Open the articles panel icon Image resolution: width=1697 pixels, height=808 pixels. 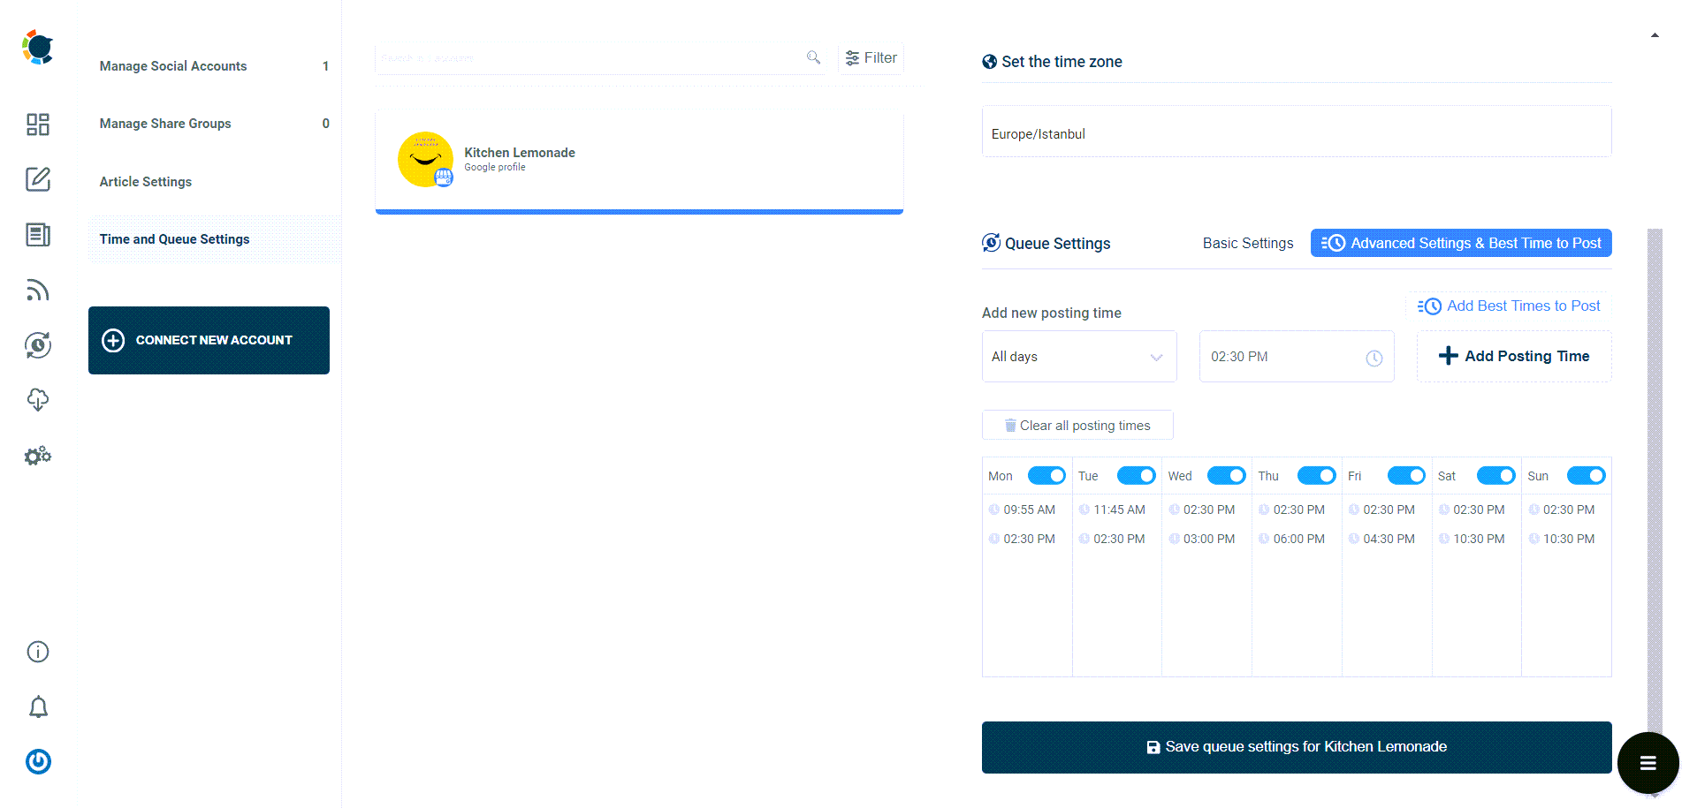(37, 235)
